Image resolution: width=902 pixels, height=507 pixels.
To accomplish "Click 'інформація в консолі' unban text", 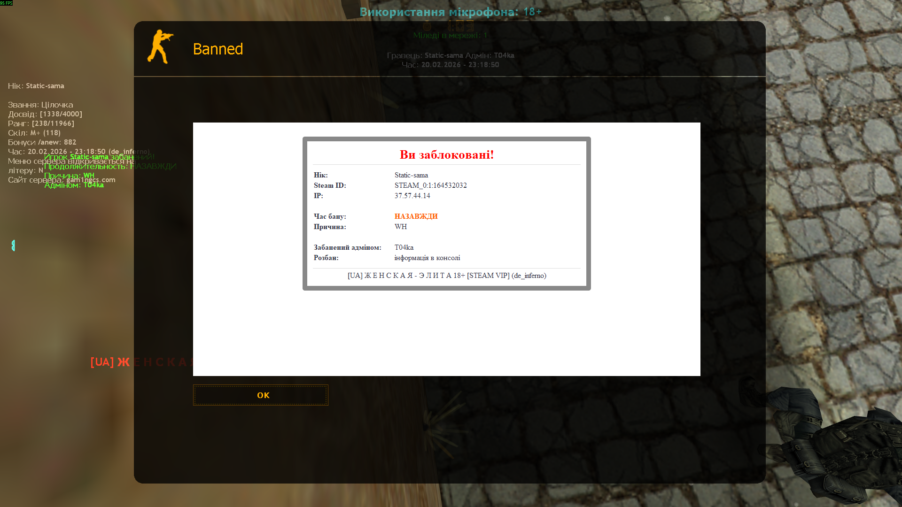I will tap(427, 258).
